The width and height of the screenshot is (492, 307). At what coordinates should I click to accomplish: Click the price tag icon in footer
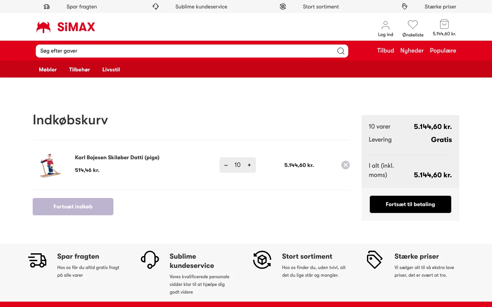coord(374,260)
